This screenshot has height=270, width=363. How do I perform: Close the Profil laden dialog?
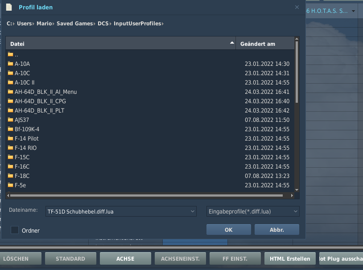[297, 7]
